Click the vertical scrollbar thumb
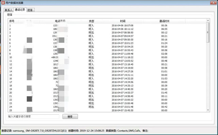218x135 pixels. (208, 32)
